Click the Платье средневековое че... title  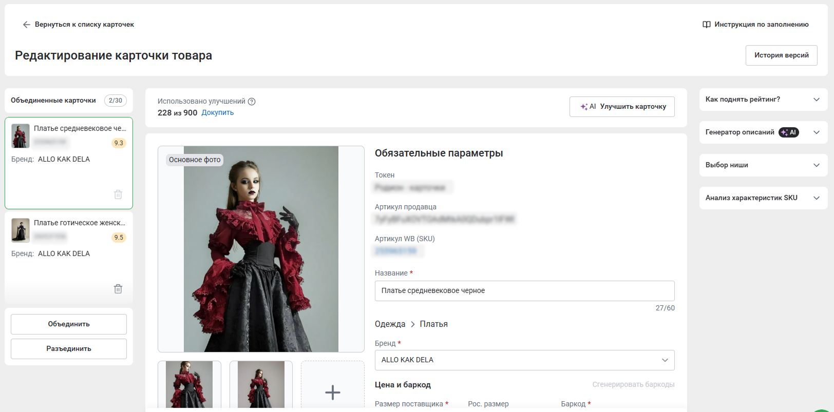[80, 128]
